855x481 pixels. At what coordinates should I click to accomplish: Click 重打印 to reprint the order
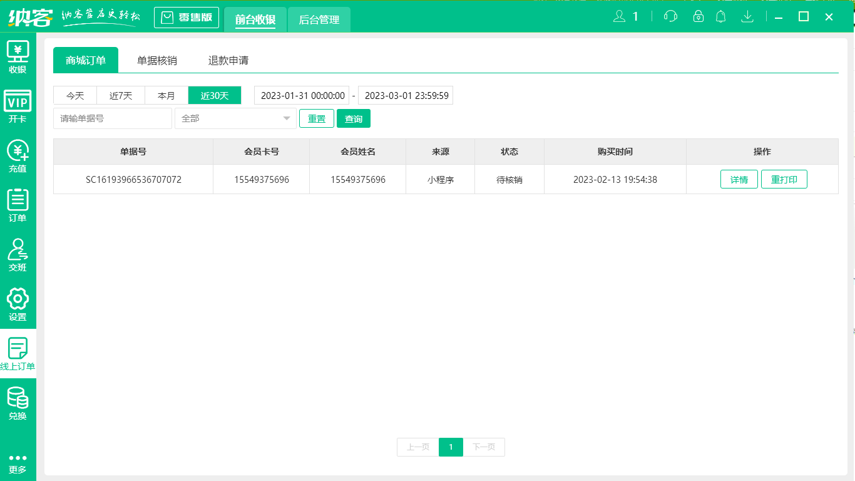(784, 178)
